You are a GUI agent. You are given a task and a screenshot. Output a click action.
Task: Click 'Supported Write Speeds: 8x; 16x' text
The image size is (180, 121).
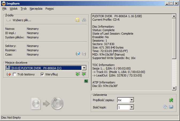tap(114, 58)
